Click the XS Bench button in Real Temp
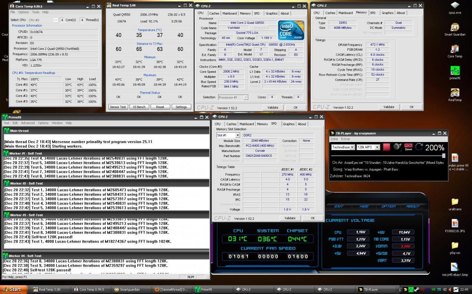Screen dimensions: 472x294 [139, 107]
